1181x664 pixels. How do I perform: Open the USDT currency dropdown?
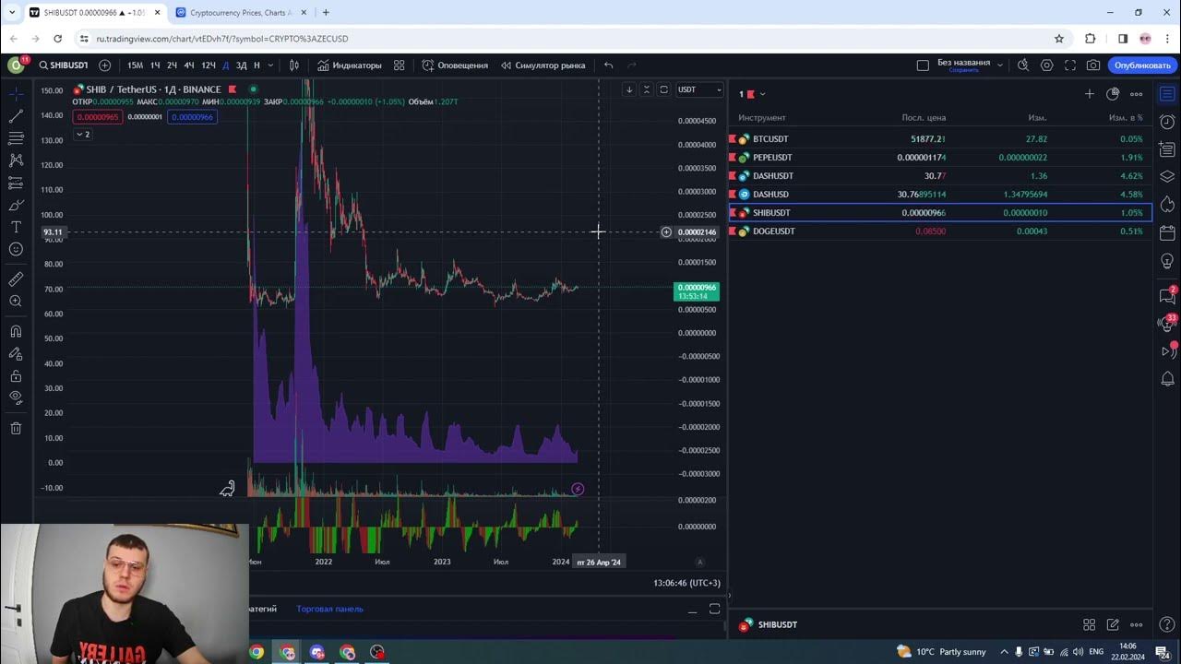699,89
